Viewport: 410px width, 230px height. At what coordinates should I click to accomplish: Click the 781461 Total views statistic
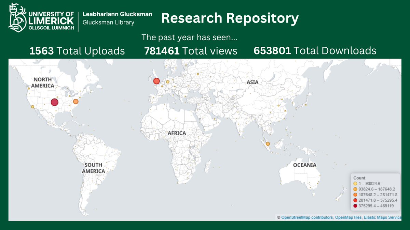(191, 51)
